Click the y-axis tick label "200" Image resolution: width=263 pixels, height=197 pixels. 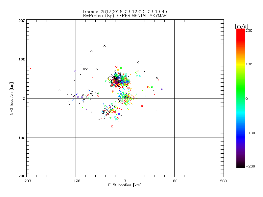click(22, 21)
